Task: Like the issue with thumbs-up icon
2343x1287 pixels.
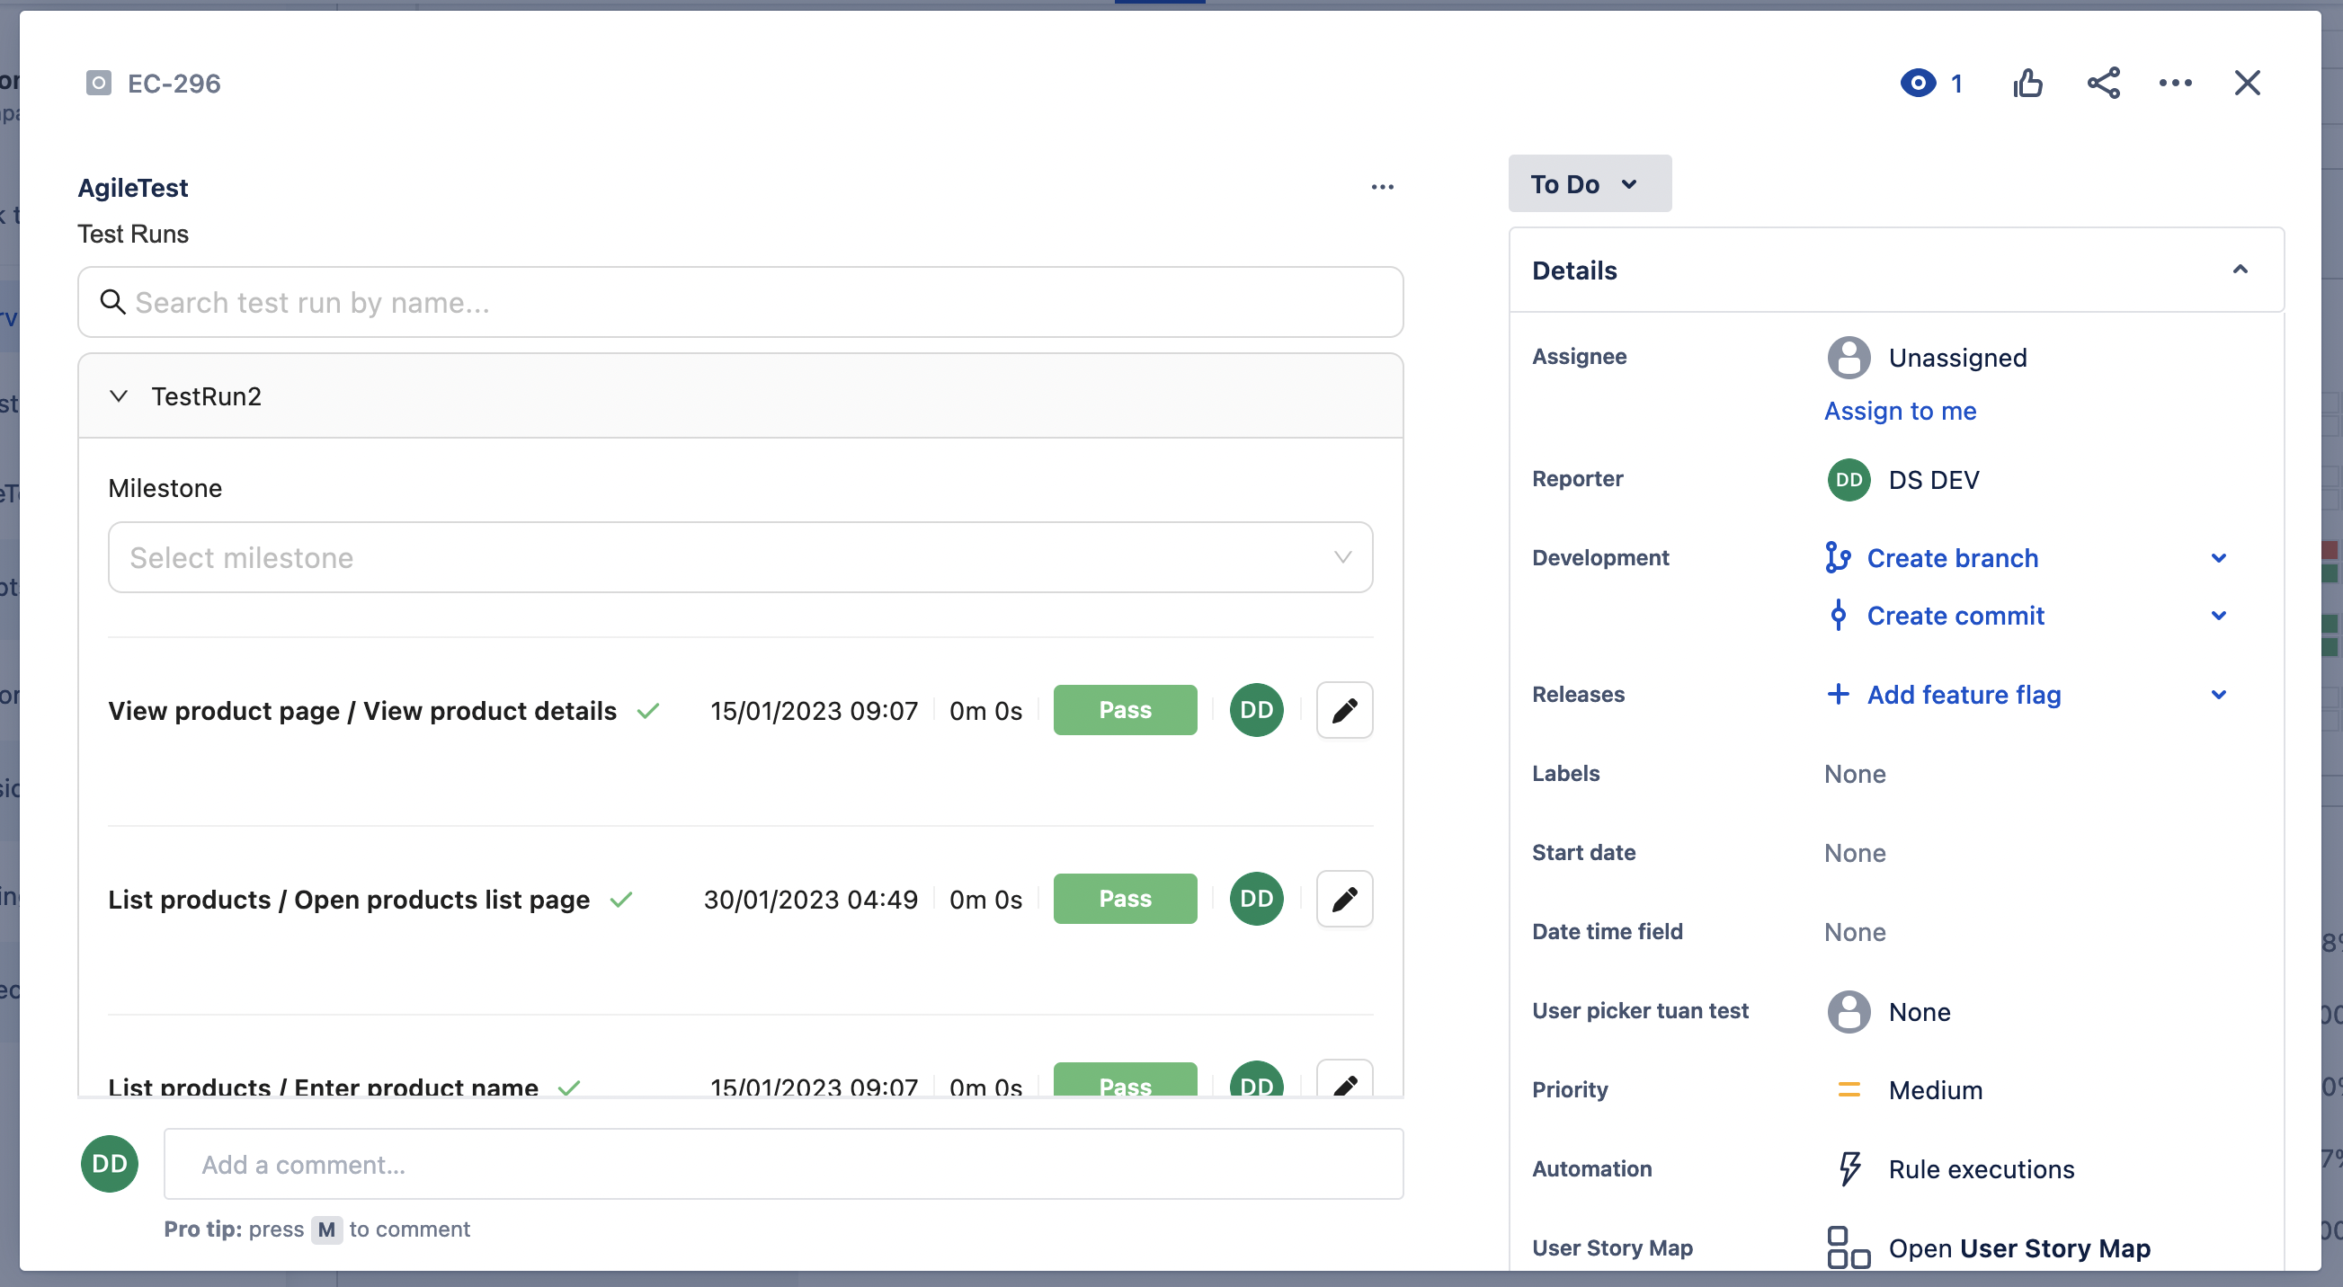Action: [x=2027, y=83]
